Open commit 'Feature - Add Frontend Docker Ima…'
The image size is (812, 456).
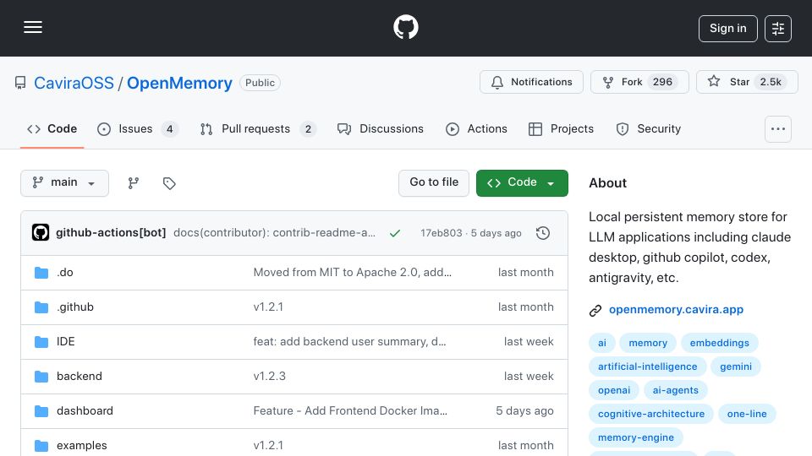click(x=350, y=411)
